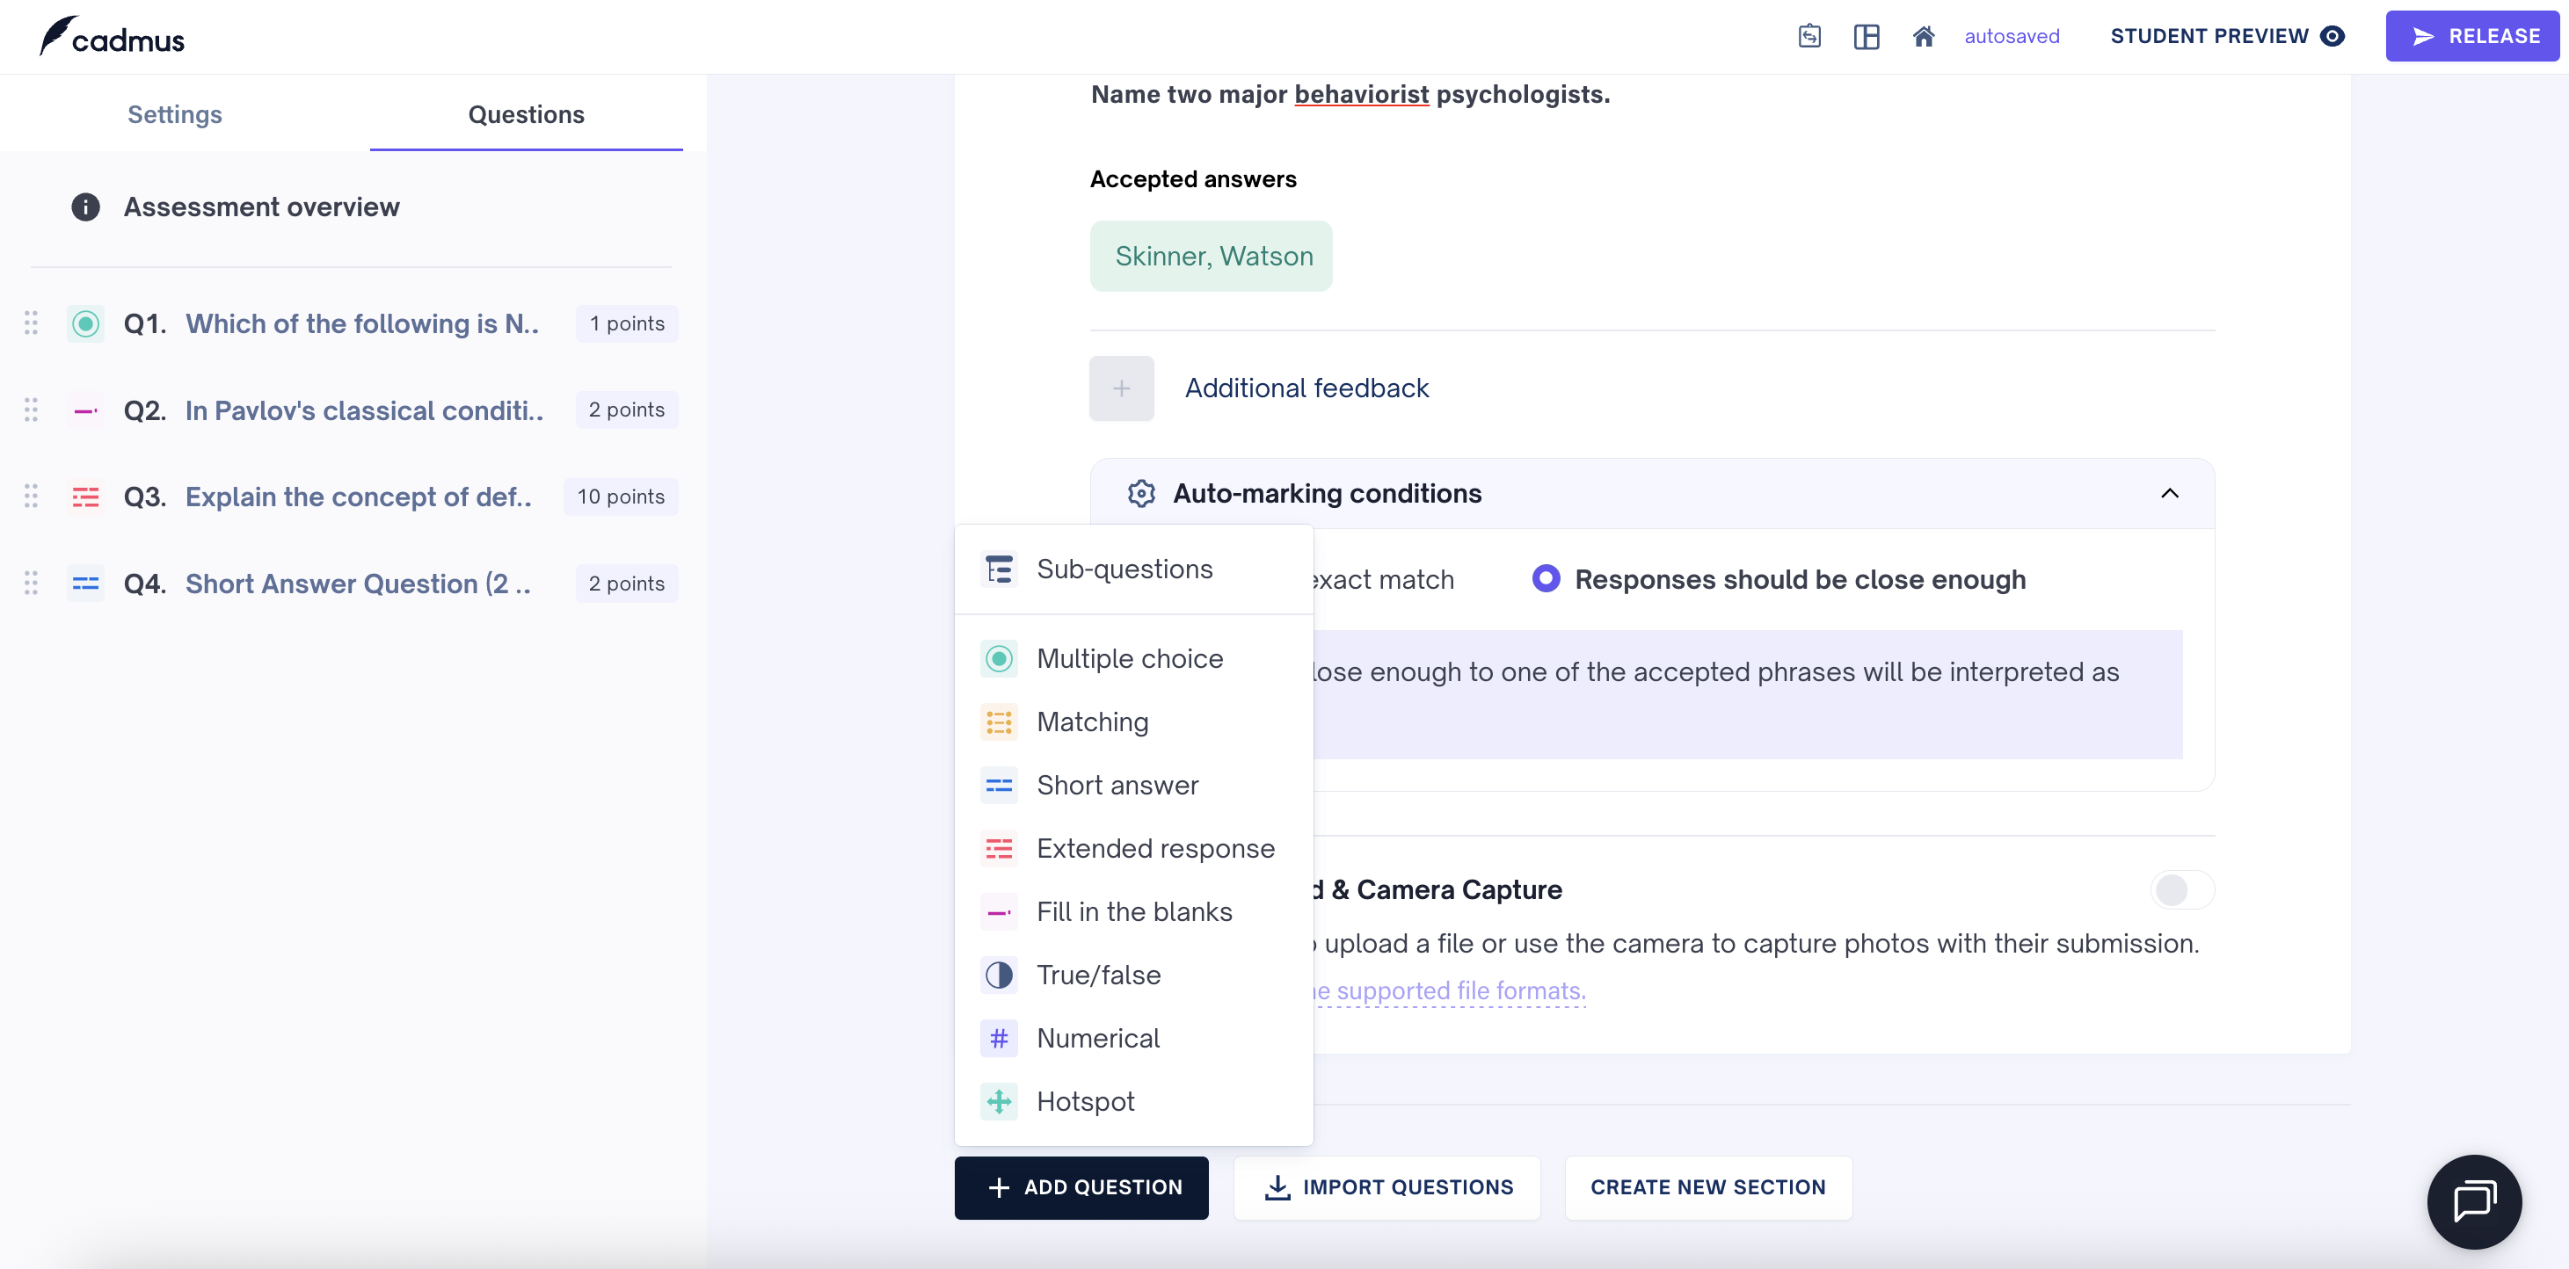
Task: Click the Q1 drag handle dots
Action: tap(31, 323)
